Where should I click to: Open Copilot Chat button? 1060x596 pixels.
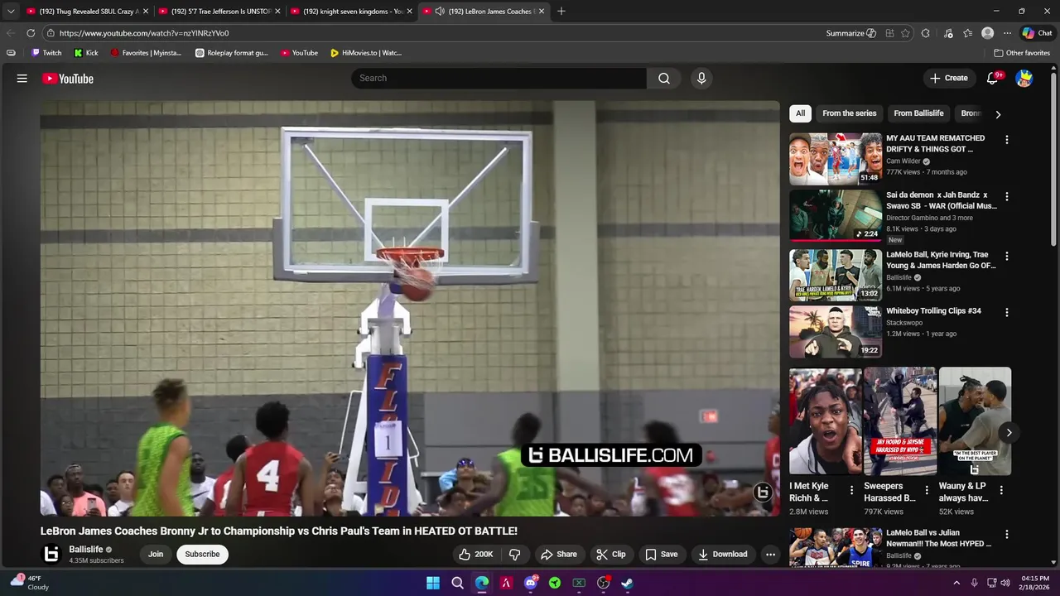coord(1037,33)
